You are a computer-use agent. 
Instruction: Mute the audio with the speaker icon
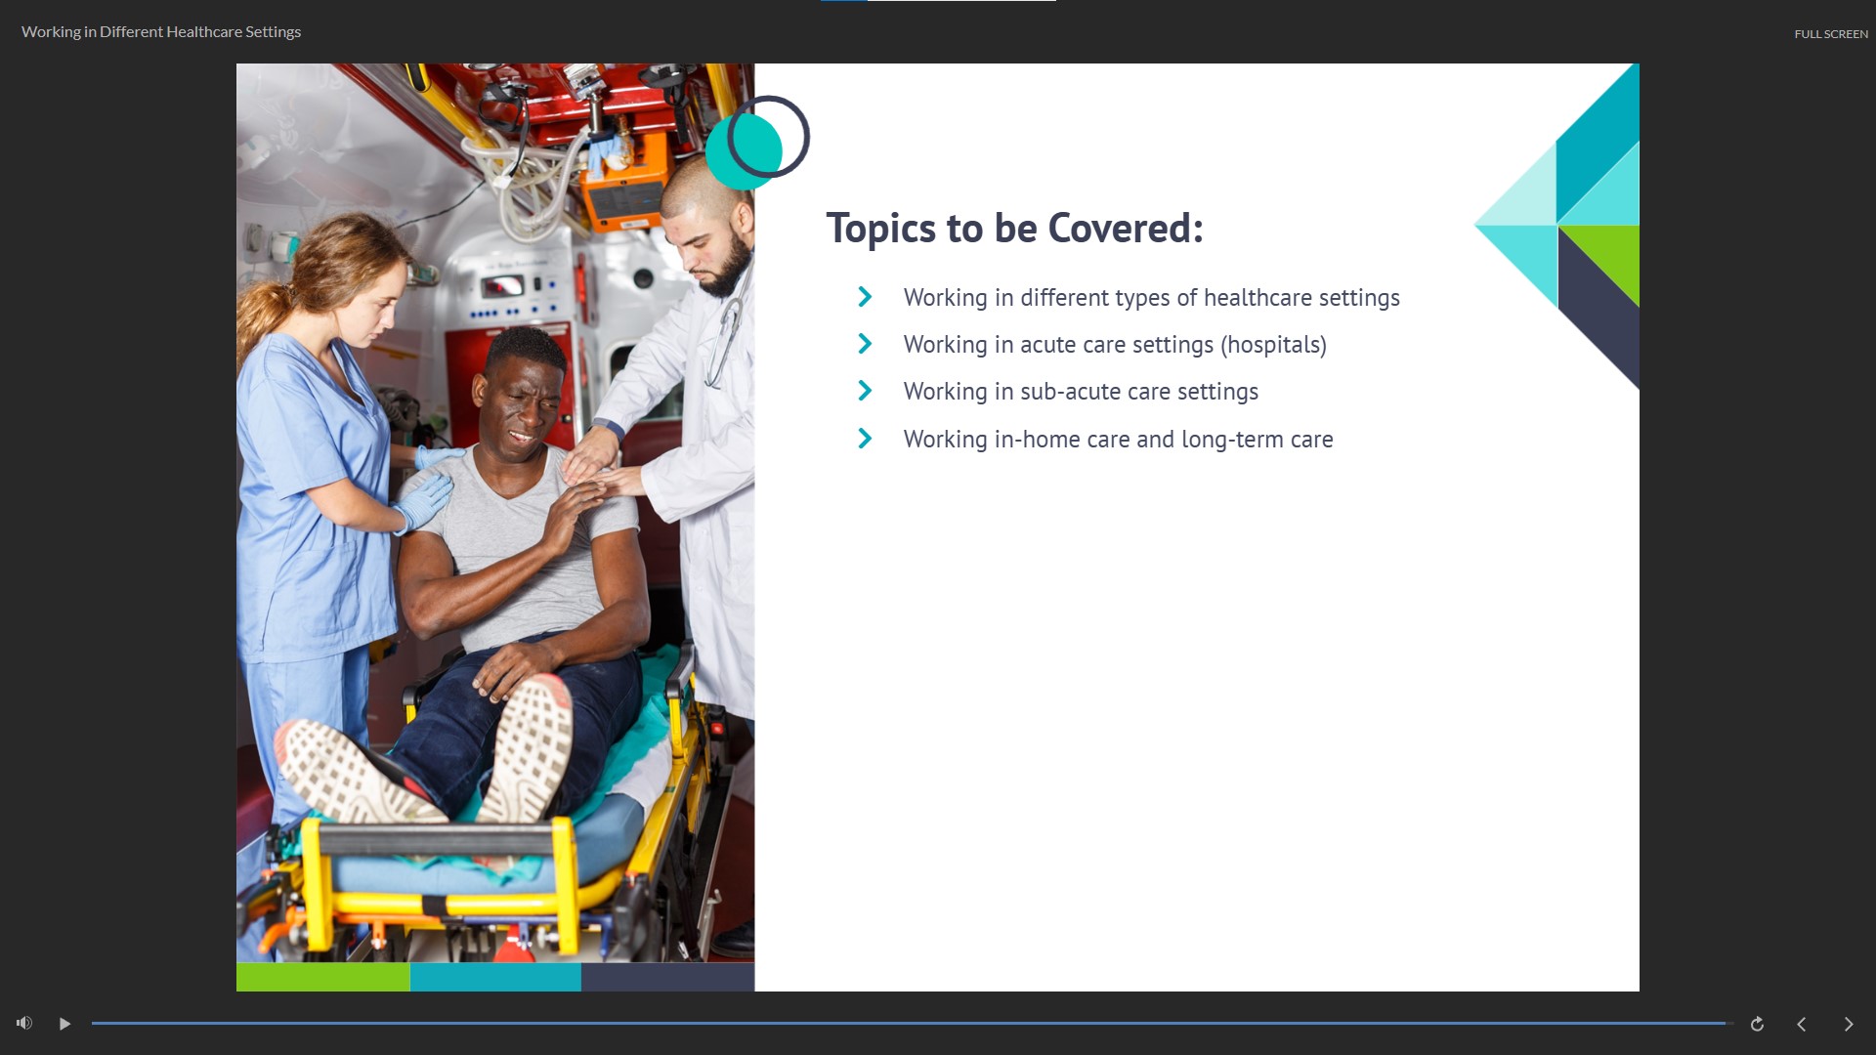24,1023
